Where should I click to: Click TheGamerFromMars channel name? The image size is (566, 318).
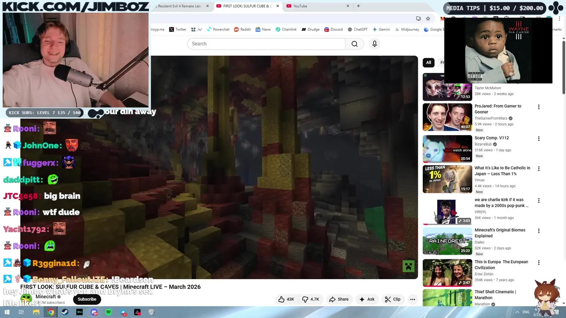coord(491,118)
